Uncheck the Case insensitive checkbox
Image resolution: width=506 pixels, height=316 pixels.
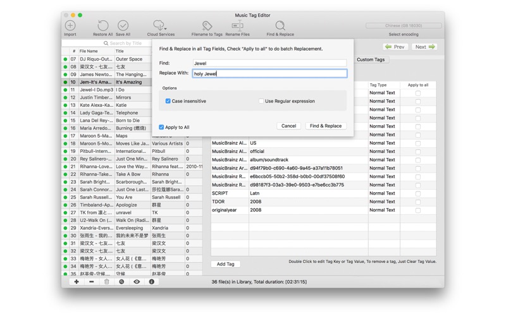(x=168, y=101)
